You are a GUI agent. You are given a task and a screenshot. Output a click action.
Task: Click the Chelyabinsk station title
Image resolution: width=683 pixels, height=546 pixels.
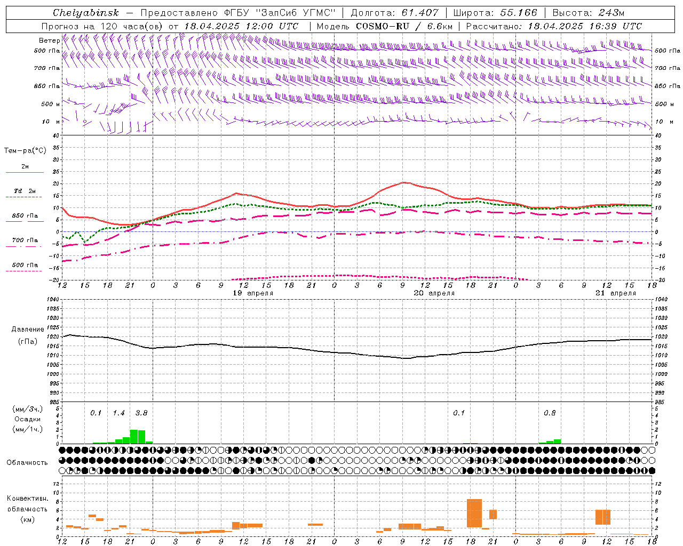86,13
